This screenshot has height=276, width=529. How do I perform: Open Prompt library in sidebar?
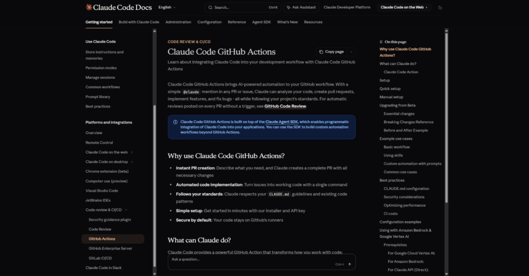98,96
